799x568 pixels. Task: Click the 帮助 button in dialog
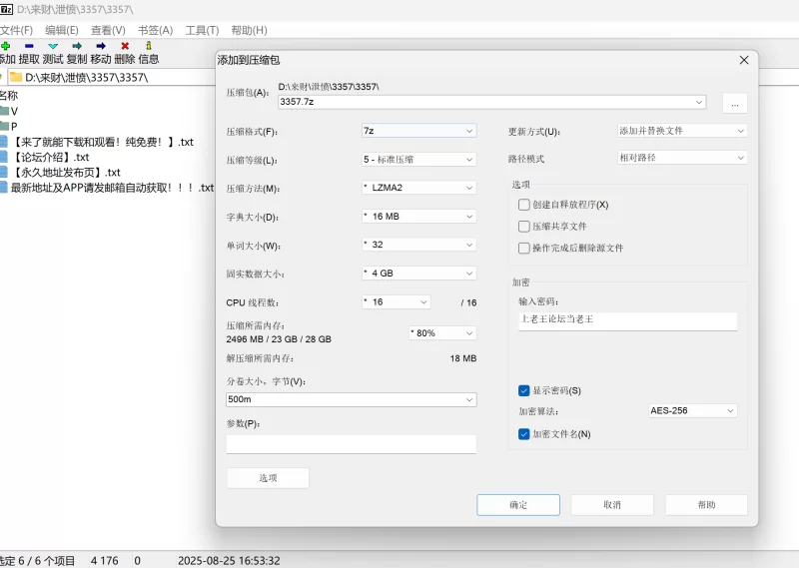click(706, 505)
